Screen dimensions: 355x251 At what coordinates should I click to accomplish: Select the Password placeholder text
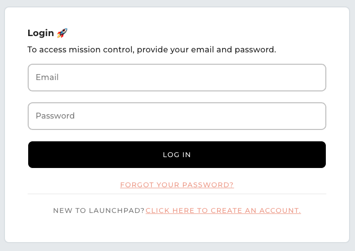[55, 116]
